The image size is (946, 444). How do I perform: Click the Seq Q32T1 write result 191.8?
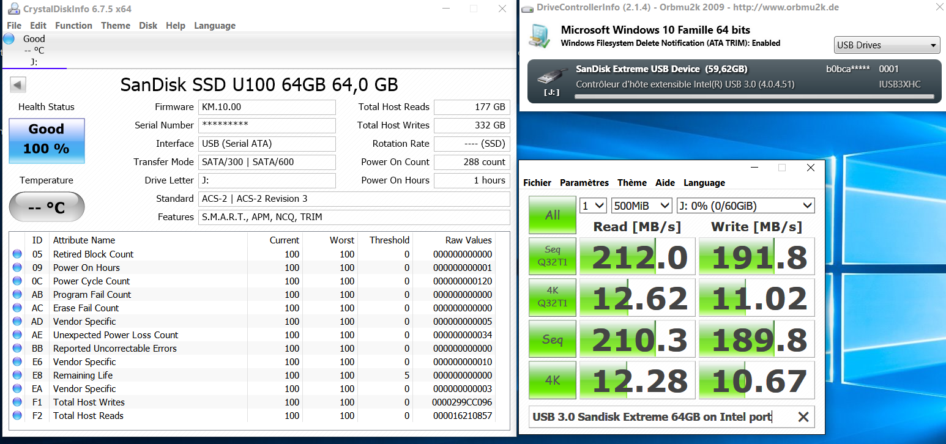coord(757,256)
